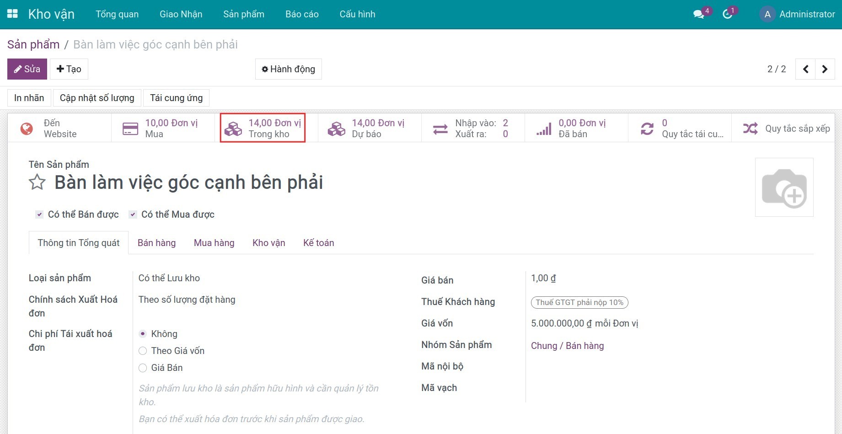Click the 10,00 Đơn vị purchased value
This screenshot has height=434, width=842.
(x=172, y=123)
